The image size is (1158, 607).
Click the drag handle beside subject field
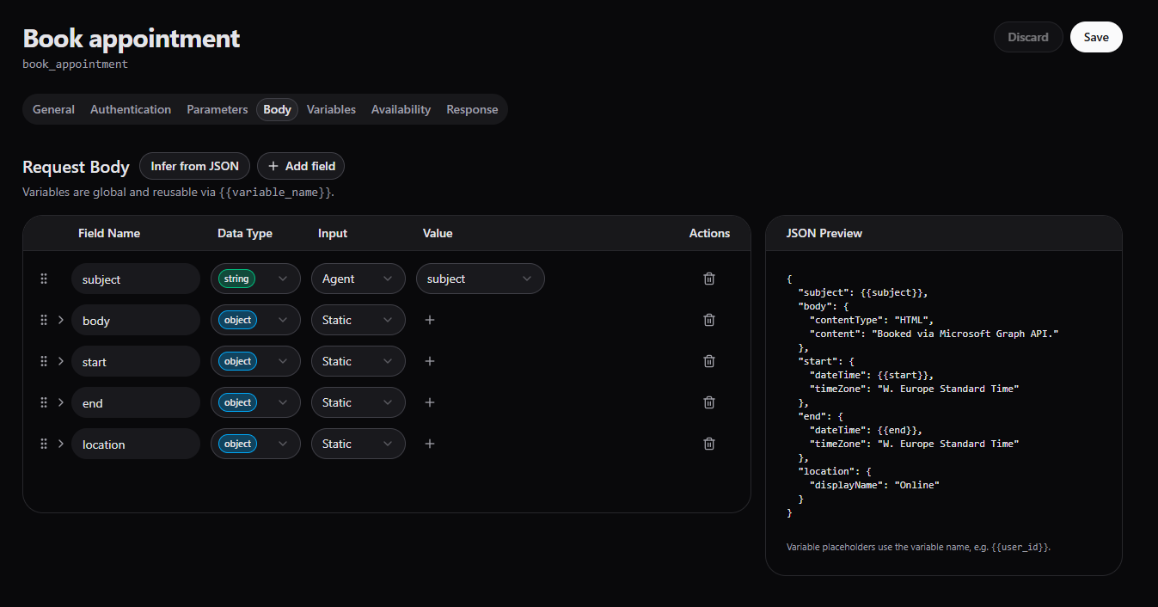44,279
